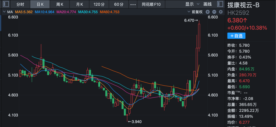Toggle the left sidebar panel icon
This screenshot has width=276, height=127.
coord(6,4)
